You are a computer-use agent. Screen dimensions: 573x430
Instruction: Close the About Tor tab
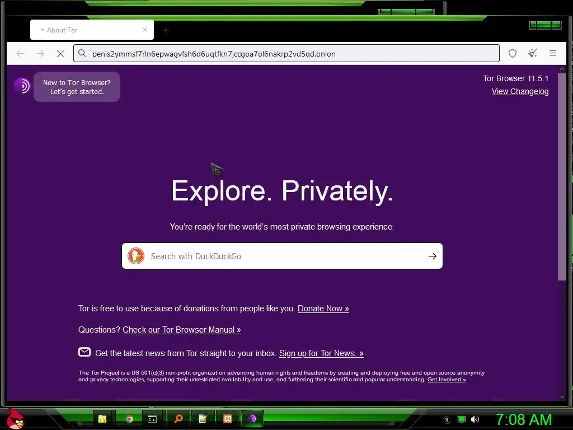145,30
